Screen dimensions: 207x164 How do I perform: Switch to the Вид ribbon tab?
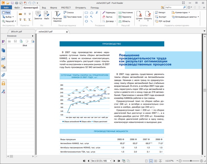click(44, 8)
